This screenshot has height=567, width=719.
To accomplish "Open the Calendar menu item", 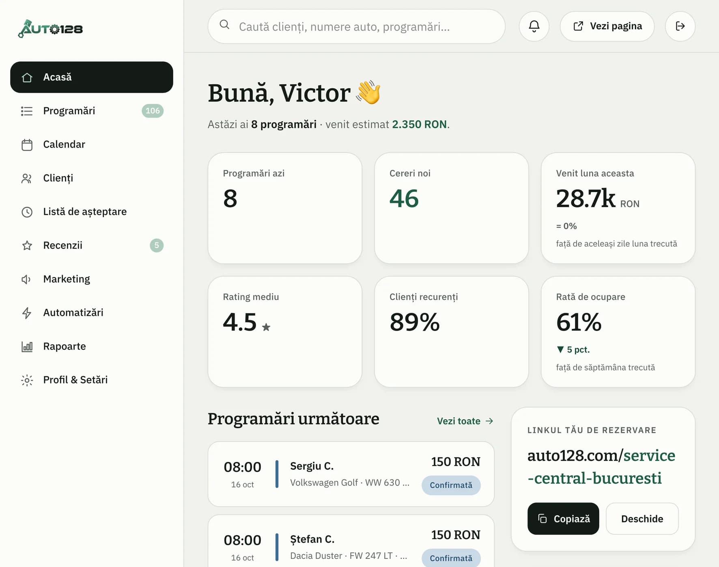I will (92, 145).
